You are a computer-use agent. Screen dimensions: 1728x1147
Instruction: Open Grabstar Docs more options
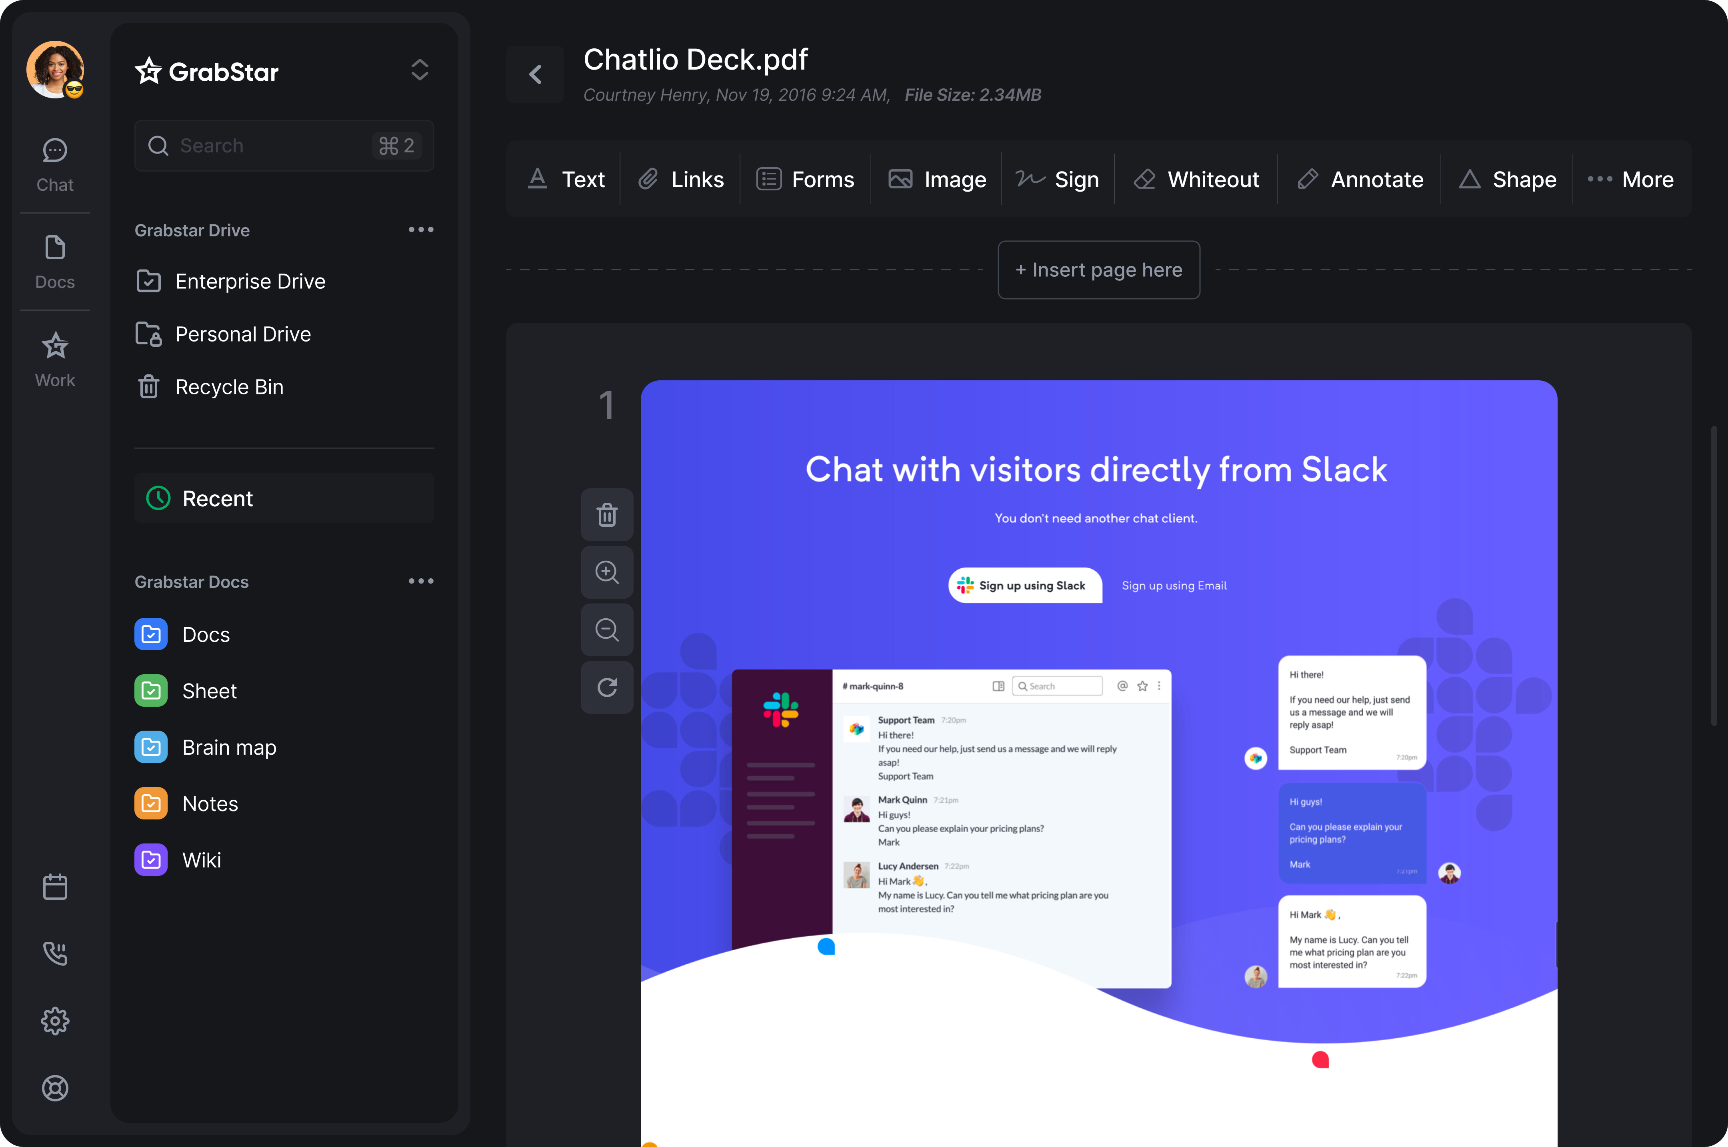click(x=421, y=581)
